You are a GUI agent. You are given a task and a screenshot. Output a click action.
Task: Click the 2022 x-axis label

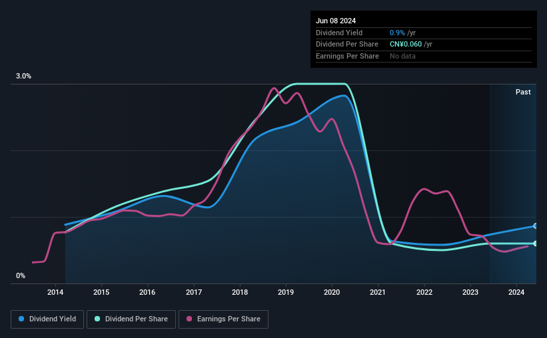[x=424, y=292]
